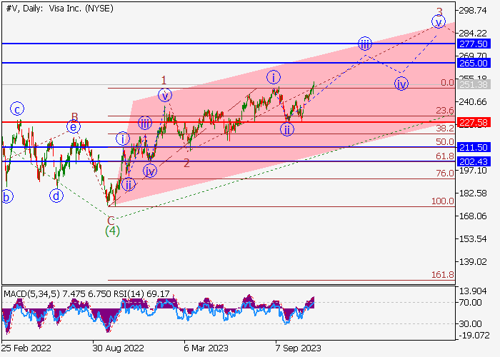Select the blue 265.00 price level tag
500x357 pixels.
pyautogui.click(x=473, y=63)
